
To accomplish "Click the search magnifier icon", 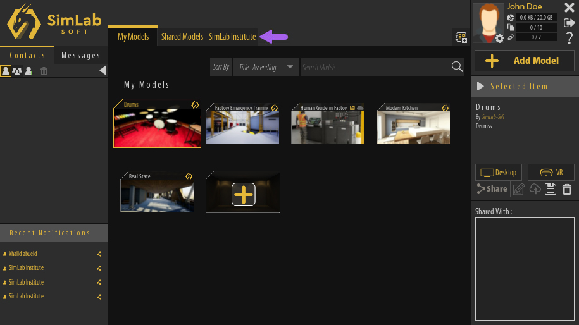I will [x=457, y=67].
